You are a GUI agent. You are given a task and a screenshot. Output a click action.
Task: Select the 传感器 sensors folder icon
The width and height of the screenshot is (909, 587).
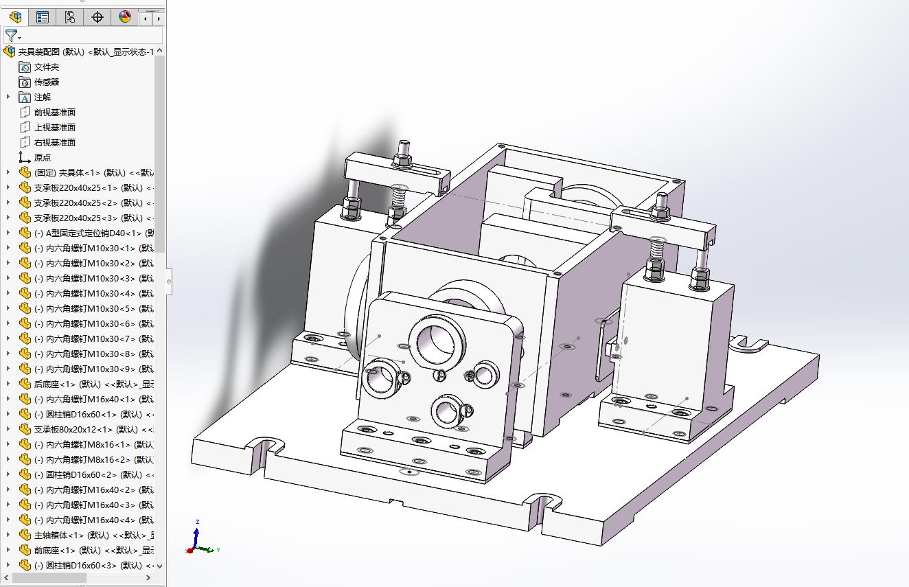click(25, 82)
